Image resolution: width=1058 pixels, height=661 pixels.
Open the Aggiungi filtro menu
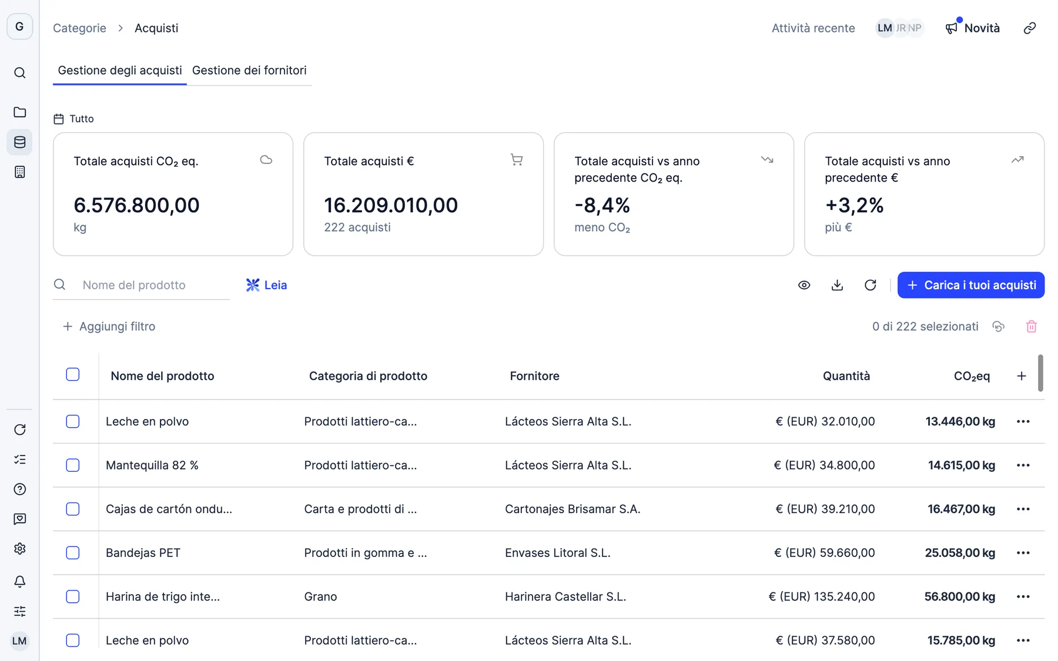point(109,327)
